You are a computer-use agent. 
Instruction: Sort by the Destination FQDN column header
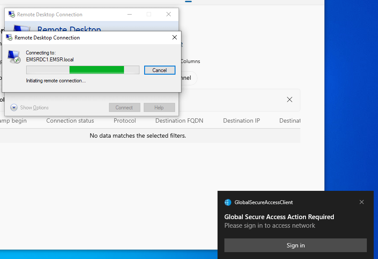pyautogui.click(x=179, y=120)
